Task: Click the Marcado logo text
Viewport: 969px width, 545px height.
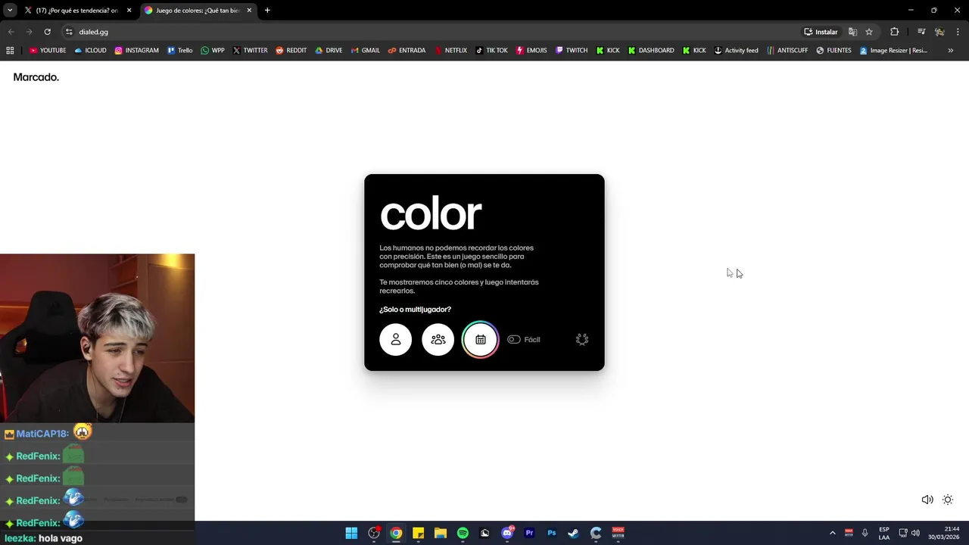Action: [x=36, y=77]
